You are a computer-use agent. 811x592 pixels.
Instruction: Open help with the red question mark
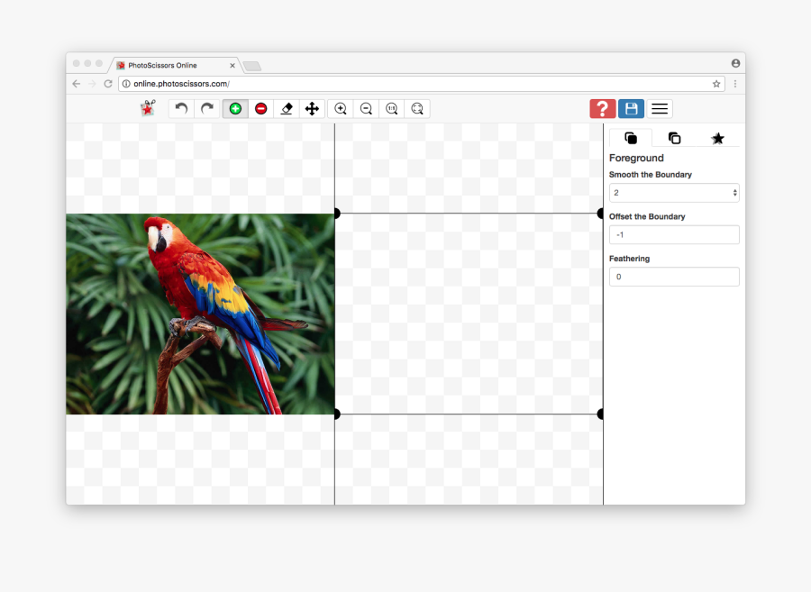point(603,108)
